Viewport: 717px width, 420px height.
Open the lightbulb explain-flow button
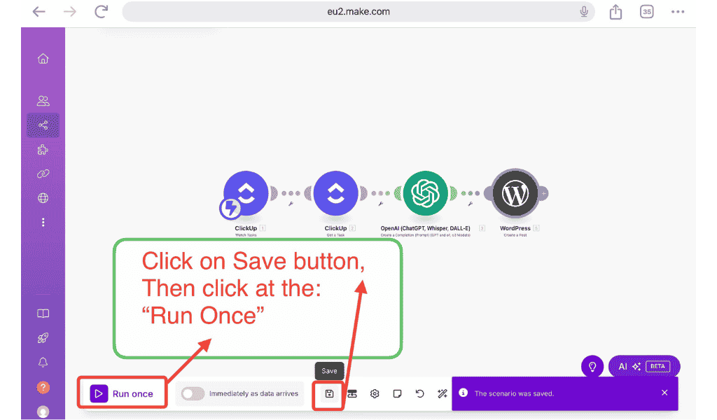coord(592,367)
